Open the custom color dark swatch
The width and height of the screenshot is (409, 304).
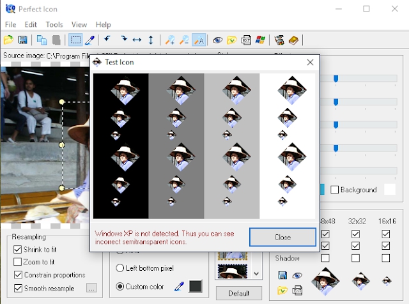pos(196,286)
